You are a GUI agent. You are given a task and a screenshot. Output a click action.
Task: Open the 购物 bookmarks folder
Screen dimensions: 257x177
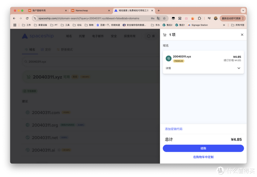click(x=89, y=25)
